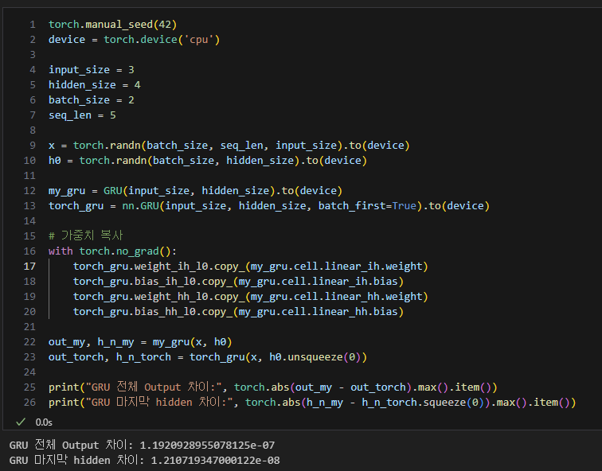
Task: Click the bias_hh_l0.copy_ line
Action: tap(238, 311)
